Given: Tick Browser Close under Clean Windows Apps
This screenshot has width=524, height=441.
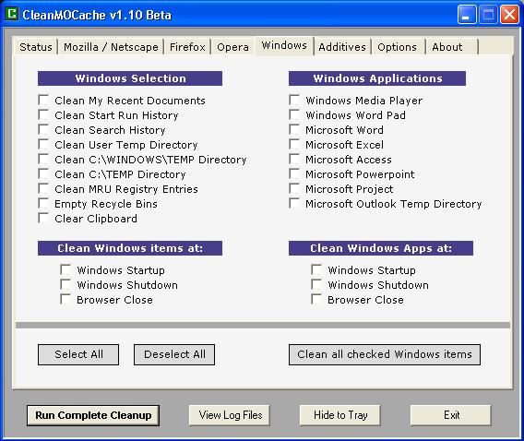Looking at the screenshot, I should click(316, 299).
